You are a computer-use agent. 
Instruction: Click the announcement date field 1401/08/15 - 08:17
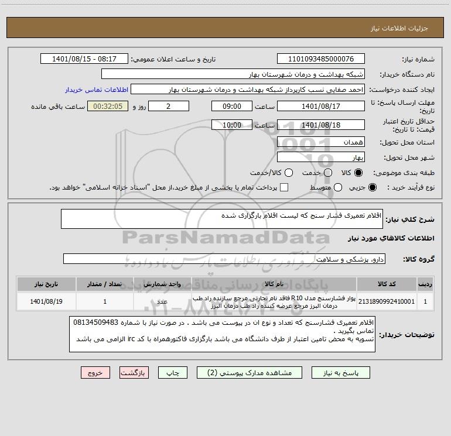84,59
